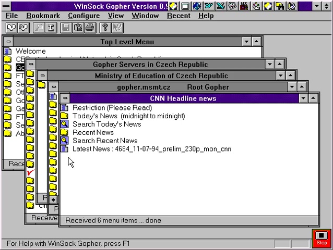Image resolution: width=333 pixels, height=250 pixels.
Task: Open the Recent News folder entry
Action: point(93,132)
